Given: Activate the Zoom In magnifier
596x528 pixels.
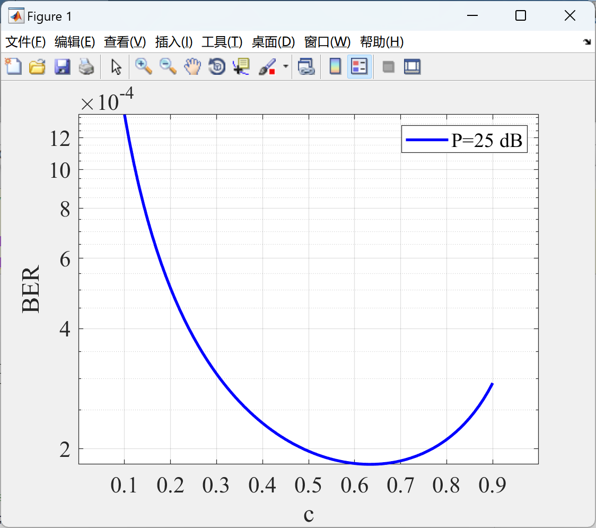Looking at the screenshot, I should click(143, 67).
